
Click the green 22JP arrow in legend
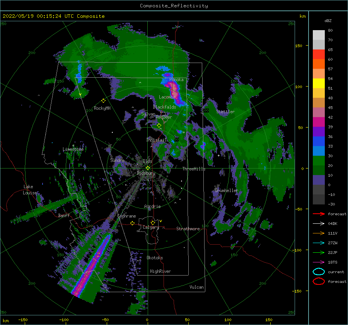(319, 252)
